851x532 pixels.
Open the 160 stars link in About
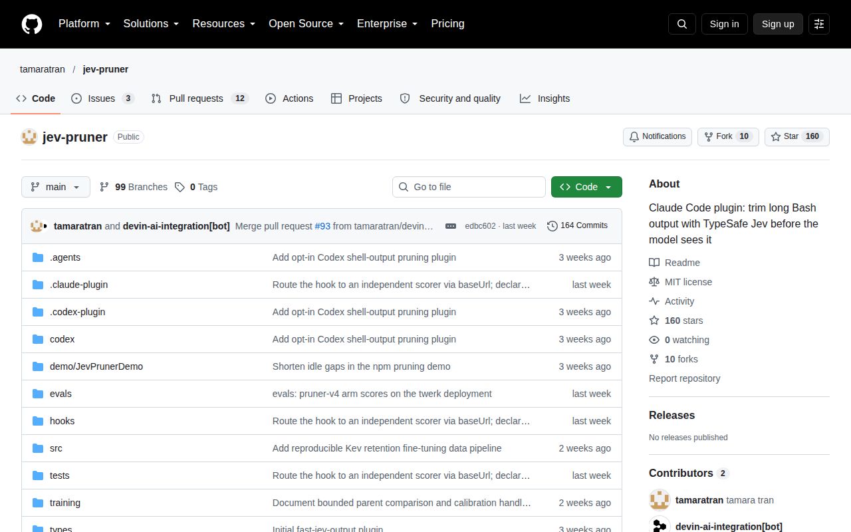[x=676, y=321]
